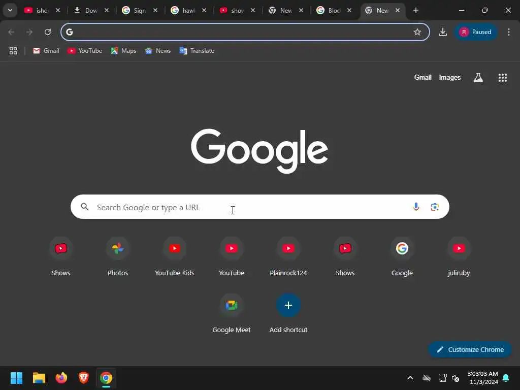Click the network display tray icon
The height and width of the screenshot is (390, 520).
click(x=442, y=378)
